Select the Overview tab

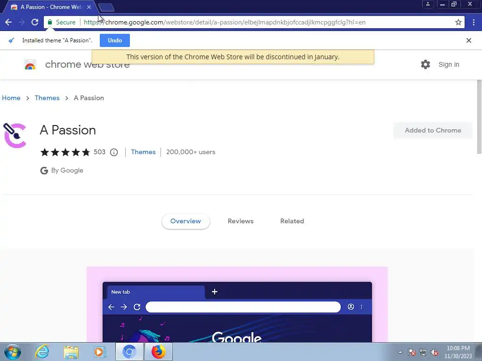pos(185,221)
